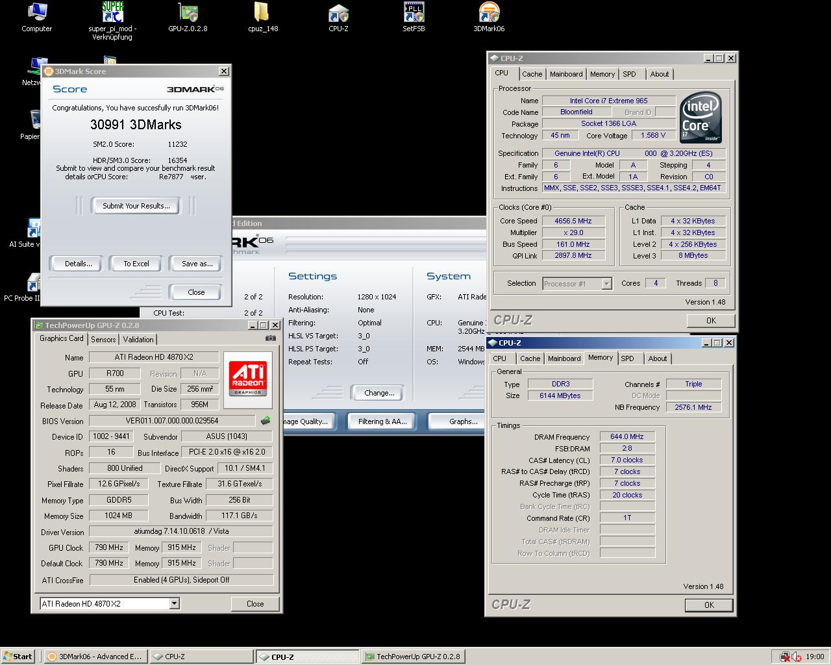
Task: Open the SPD tab in the lower CPU-Z window
Action: point(627,358)
